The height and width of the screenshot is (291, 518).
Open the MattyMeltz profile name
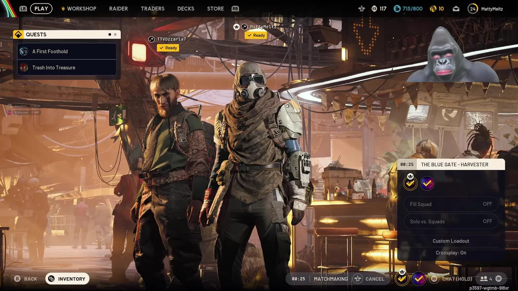492,8
